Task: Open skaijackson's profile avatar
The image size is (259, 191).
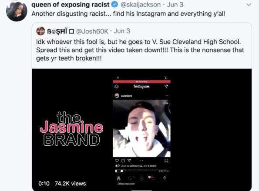Action: 17,11
